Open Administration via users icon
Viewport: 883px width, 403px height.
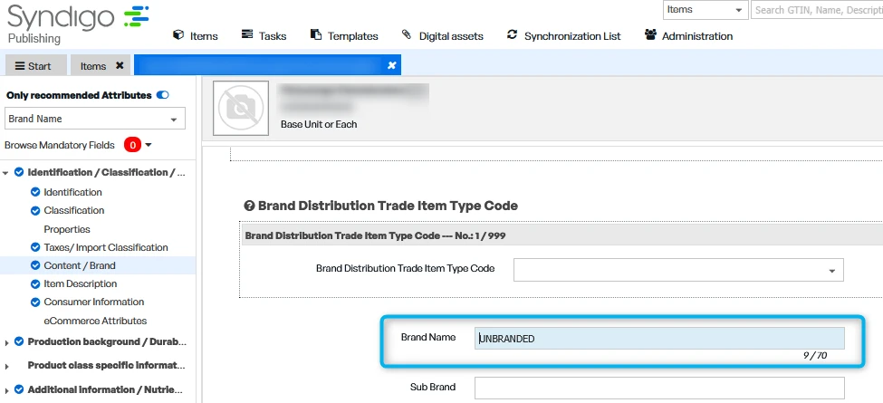click(688, 36)
